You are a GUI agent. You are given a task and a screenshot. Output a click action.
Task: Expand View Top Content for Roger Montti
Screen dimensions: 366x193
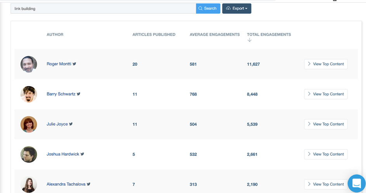point(326,64)
